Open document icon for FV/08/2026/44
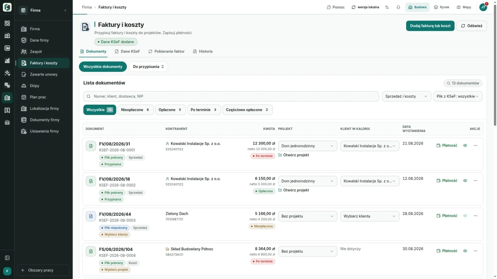497x279 pixels. pos(91,216)
